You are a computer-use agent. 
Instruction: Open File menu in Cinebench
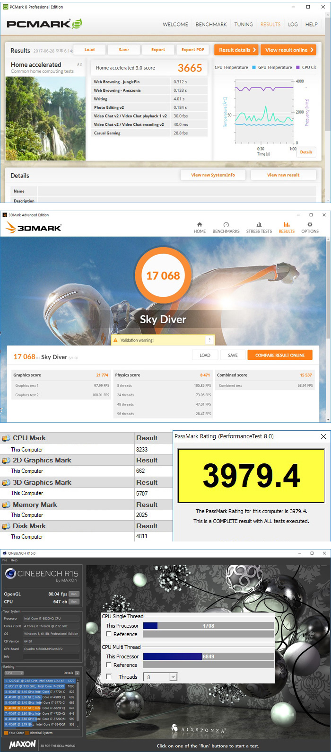coord(5,560)
